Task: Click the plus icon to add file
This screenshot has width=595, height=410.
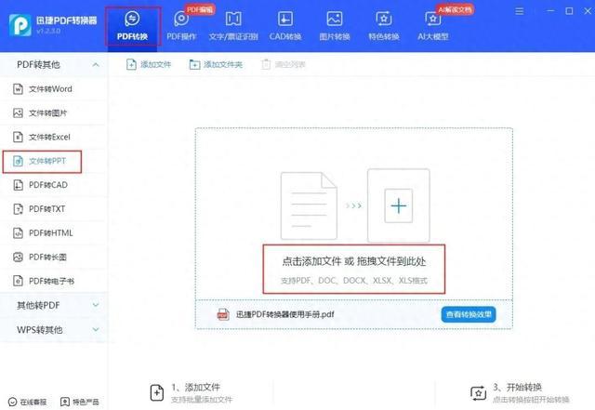Action: pyautogui.click(x=399, y=205)
